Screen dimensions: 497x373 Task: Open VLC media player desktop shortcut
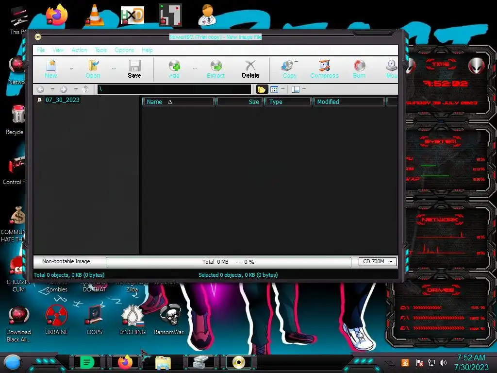point(95,15)
